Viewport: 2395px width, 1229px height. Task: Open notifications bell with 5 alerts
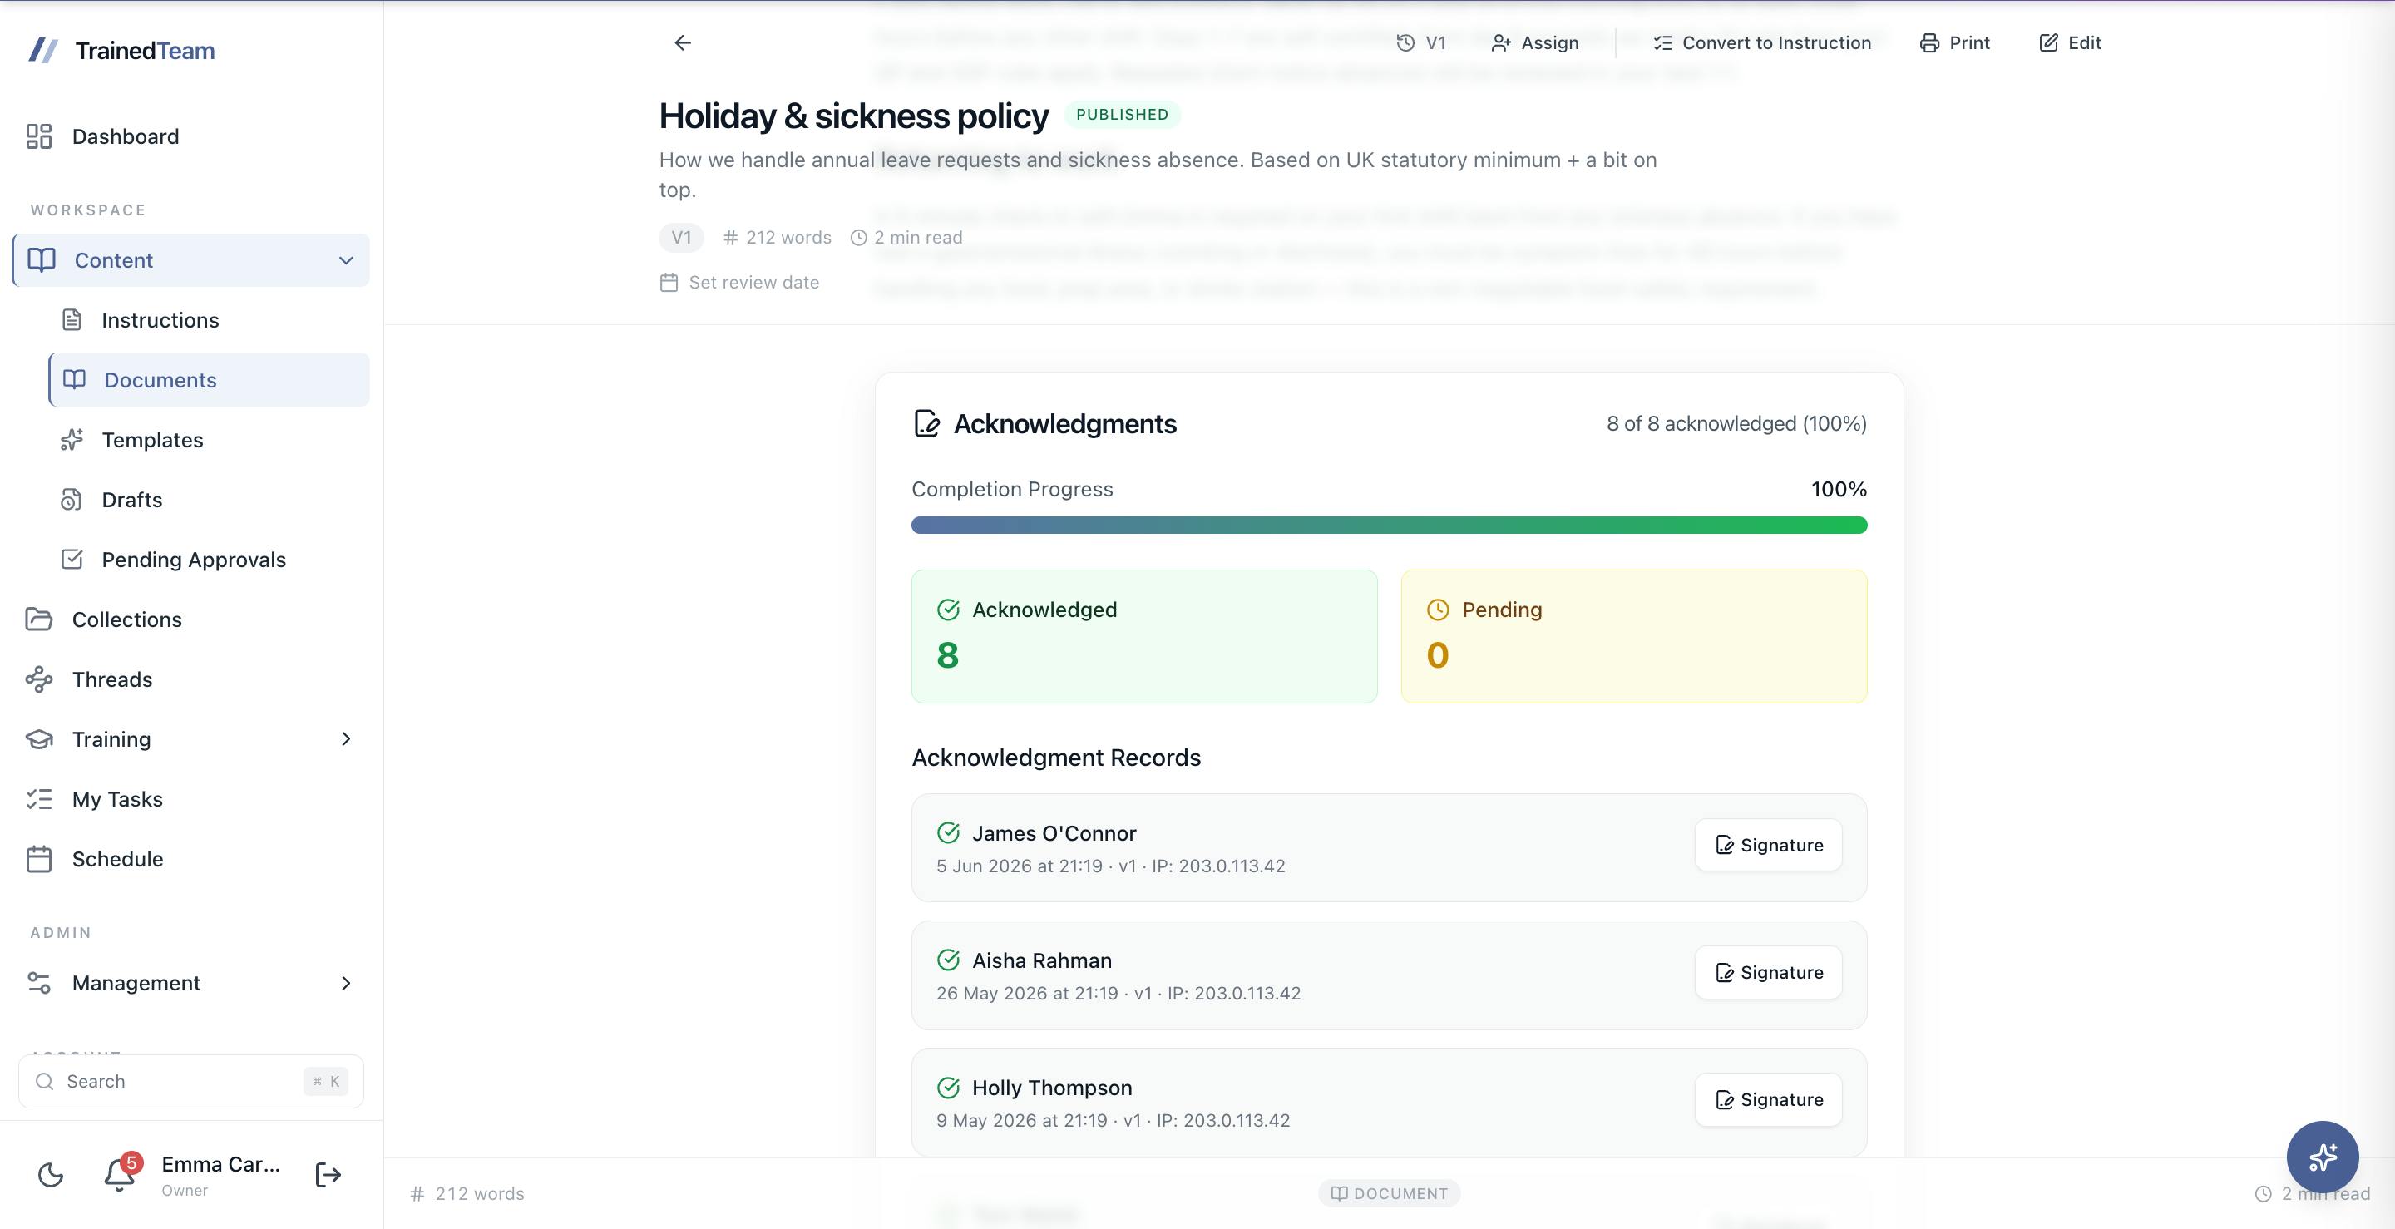[x=120, y=1174]
